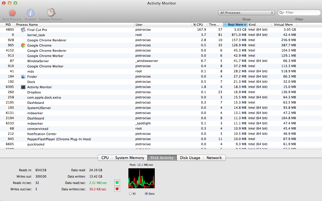The width and height of the screenshot is (322, 201).
Task: Select the coreservicesd process row
Action: [x=161, y=129]
